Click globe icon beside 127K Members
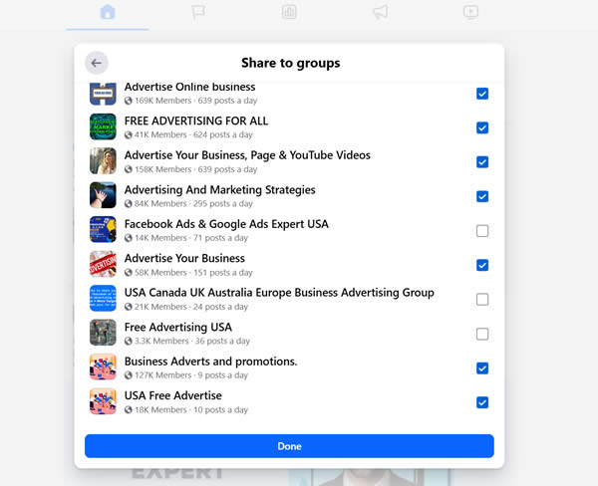The height and width of the screenshot is (486, 598). tap(129, 375)
